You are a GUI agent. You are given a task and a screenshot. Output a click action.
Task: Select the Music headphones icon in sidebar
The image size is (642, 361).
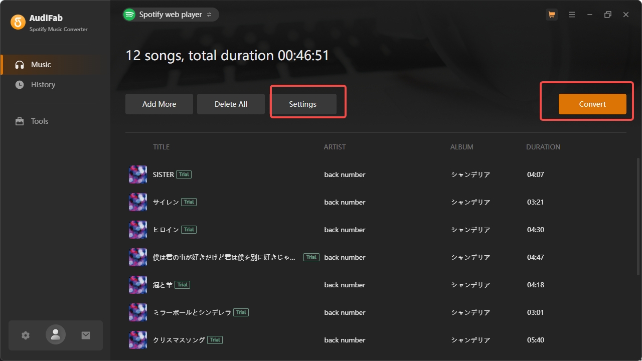coord(21,64)
